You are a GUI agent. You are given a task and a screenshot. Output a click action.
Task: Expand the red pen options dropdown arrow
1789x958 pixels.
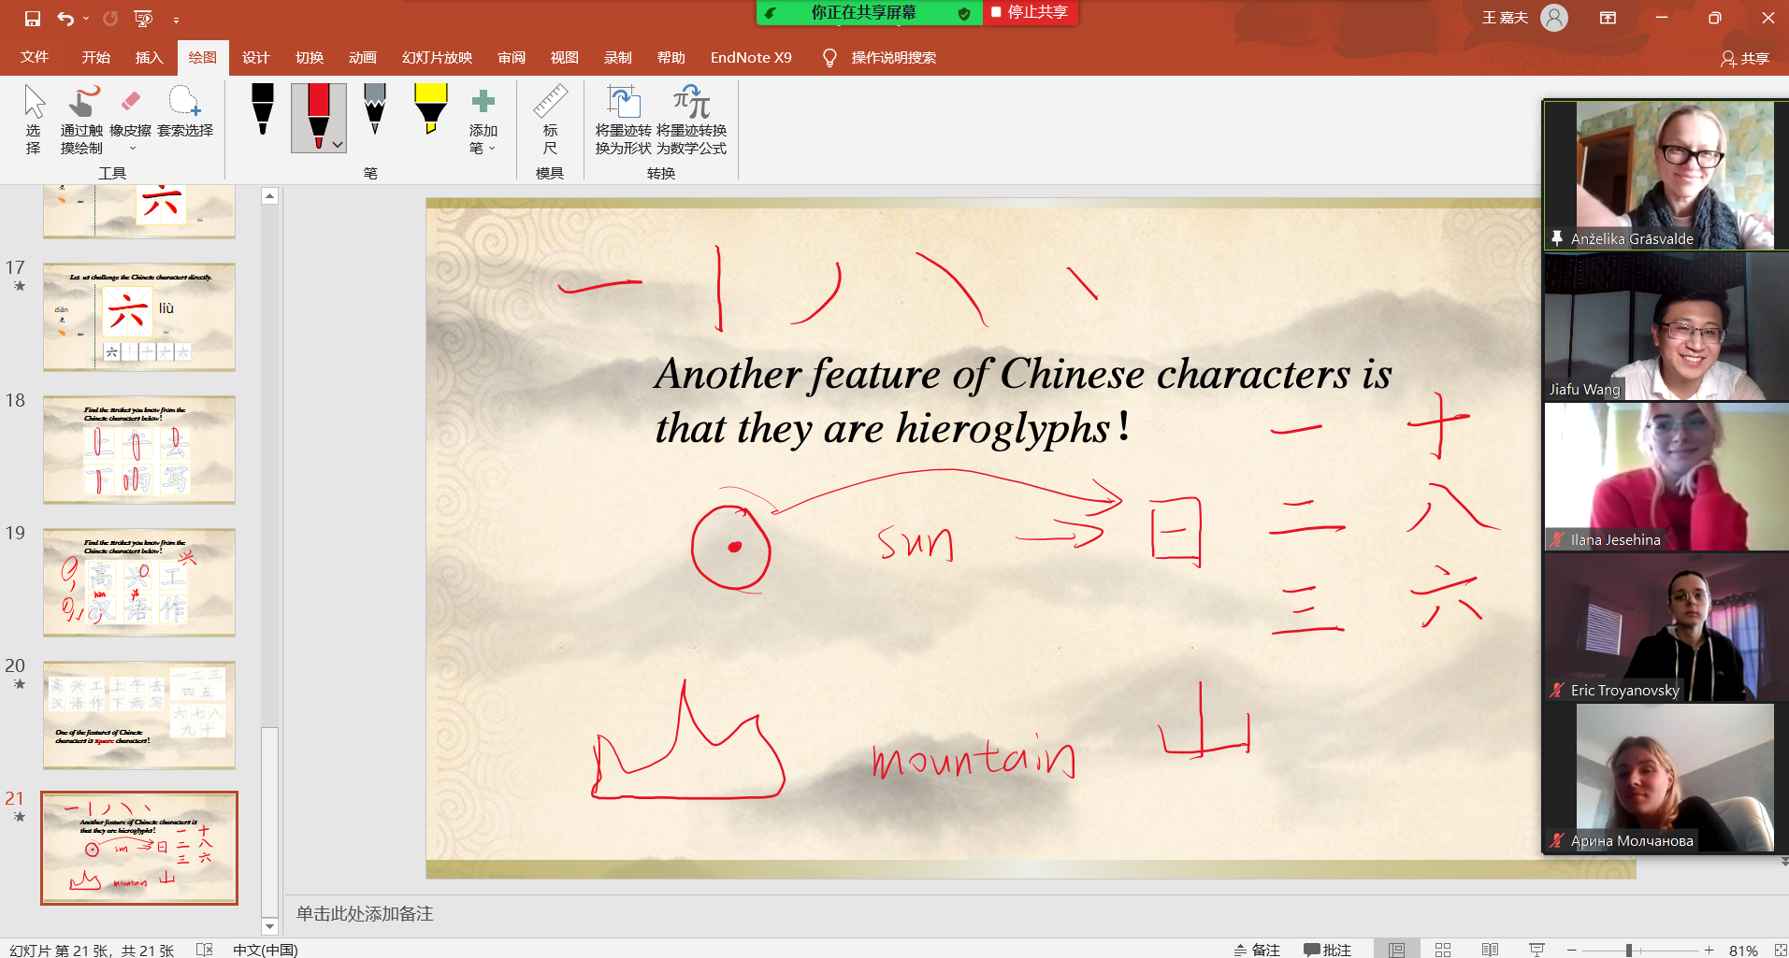coord(338,145)
